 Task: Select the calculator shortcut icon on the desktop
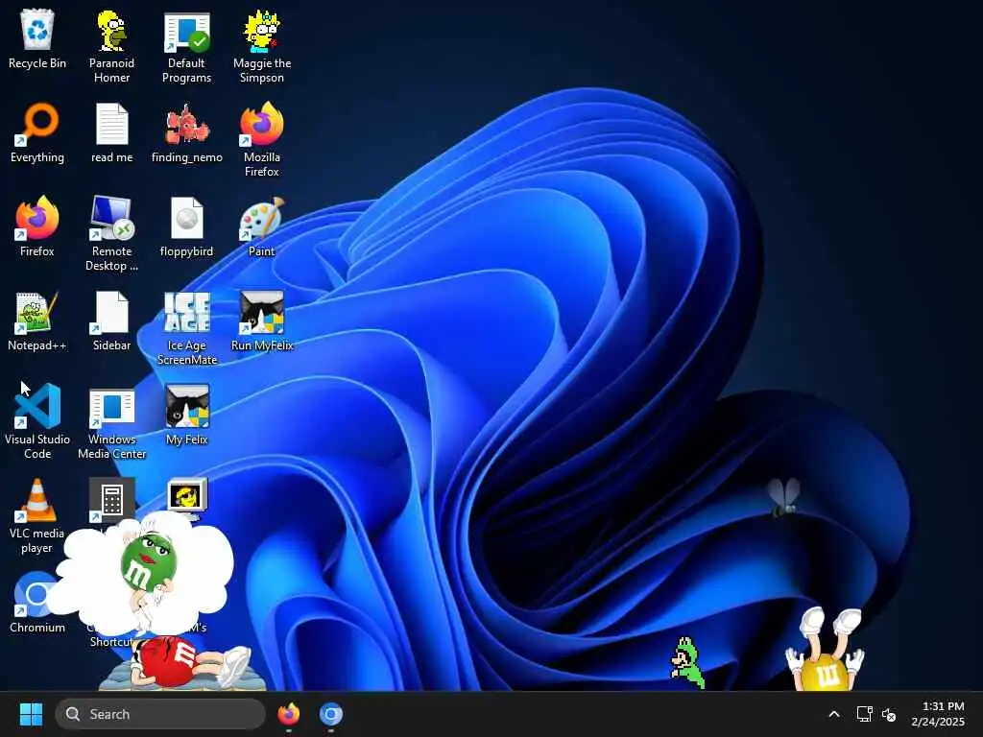tap(111, 499)
